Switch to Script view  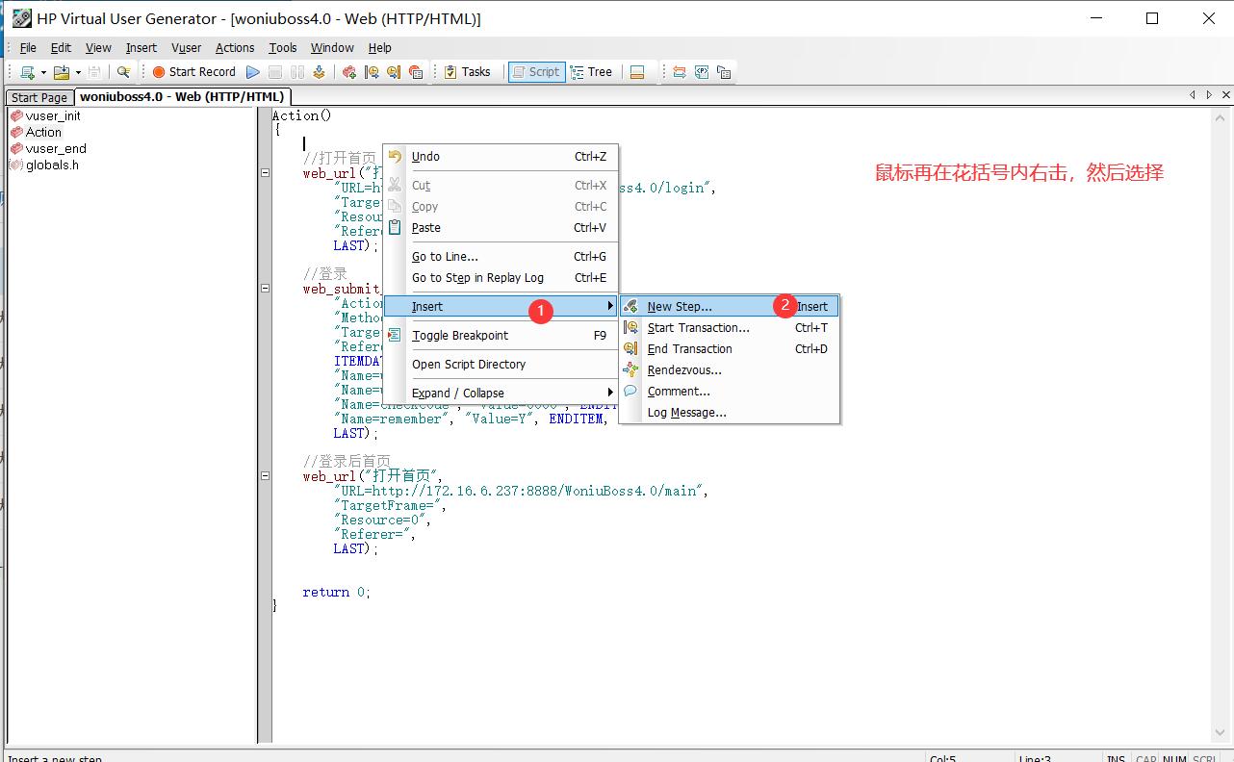[536, 72]
